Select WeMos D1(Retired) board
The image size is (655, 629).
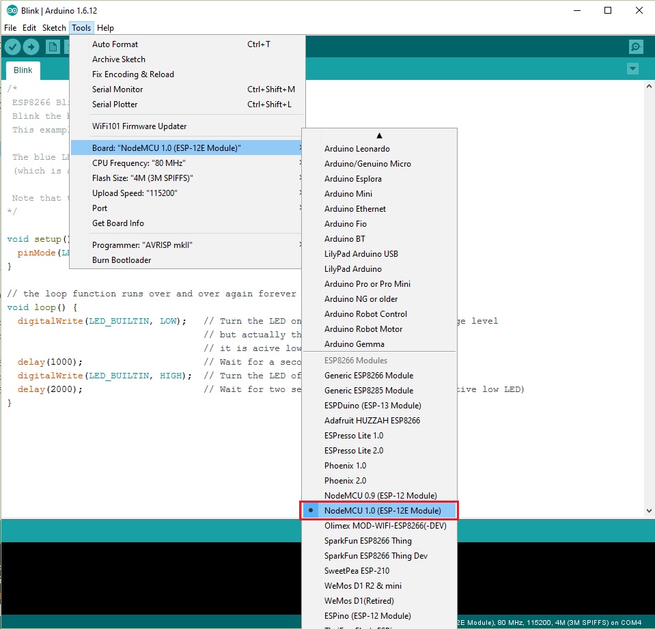(379, 601)
